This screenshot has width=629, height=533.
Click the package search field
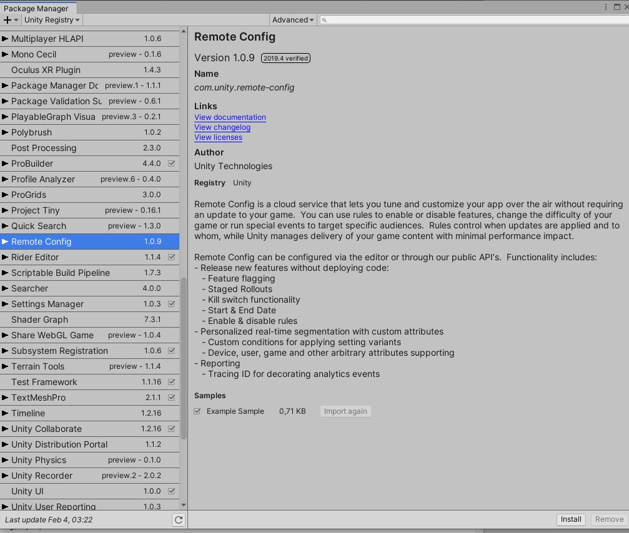tap(474, 19)
